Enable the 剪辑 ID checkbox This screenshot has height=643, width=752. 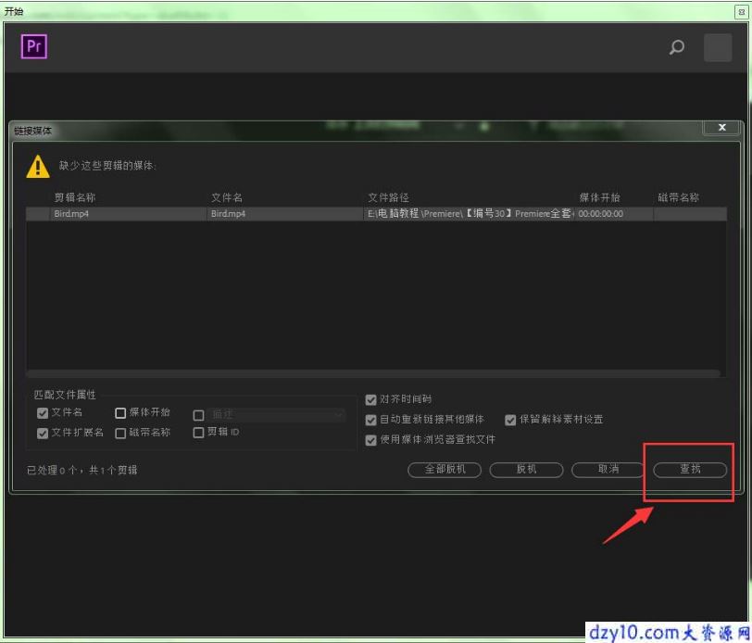click(x=198, y=433)
